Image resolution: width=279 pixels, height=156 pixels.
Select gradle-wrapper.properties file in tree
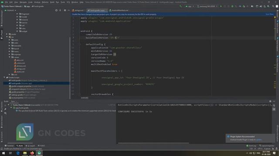[x=27, y=86]
